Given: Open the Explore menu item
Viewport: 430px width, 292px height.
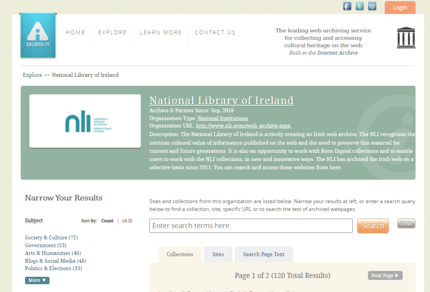Looking at the screenshot, I should click(x=112, y=32).
